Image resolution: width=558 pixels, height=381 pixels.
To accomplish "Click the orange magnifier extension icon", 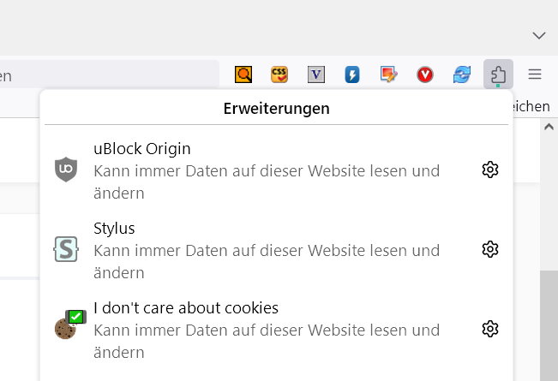I will click(x=243, y=74).
